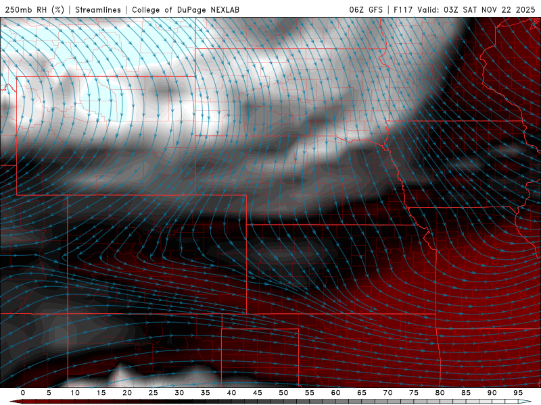Screen dimensions: 541x405
Task: Click "College of DuPage NEXLAB" header text
Action: (x=185, y=9)
